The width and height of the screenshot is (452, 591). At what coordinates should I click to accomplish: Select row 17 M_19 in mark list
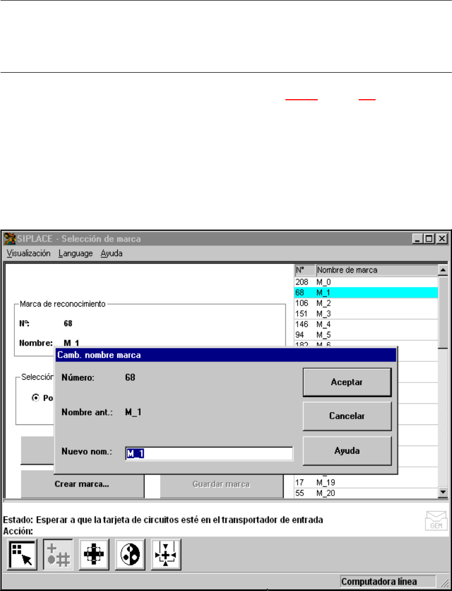(x=366, y=482)
